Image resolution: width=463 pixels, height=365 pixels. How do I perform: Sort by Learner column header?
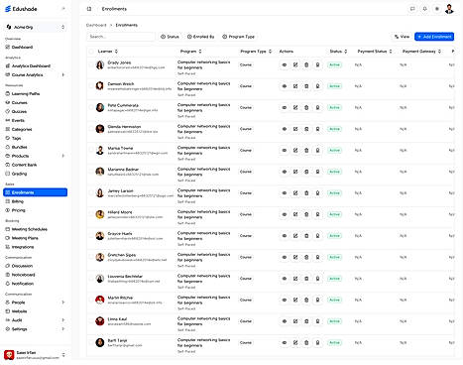tap(108, 52)
